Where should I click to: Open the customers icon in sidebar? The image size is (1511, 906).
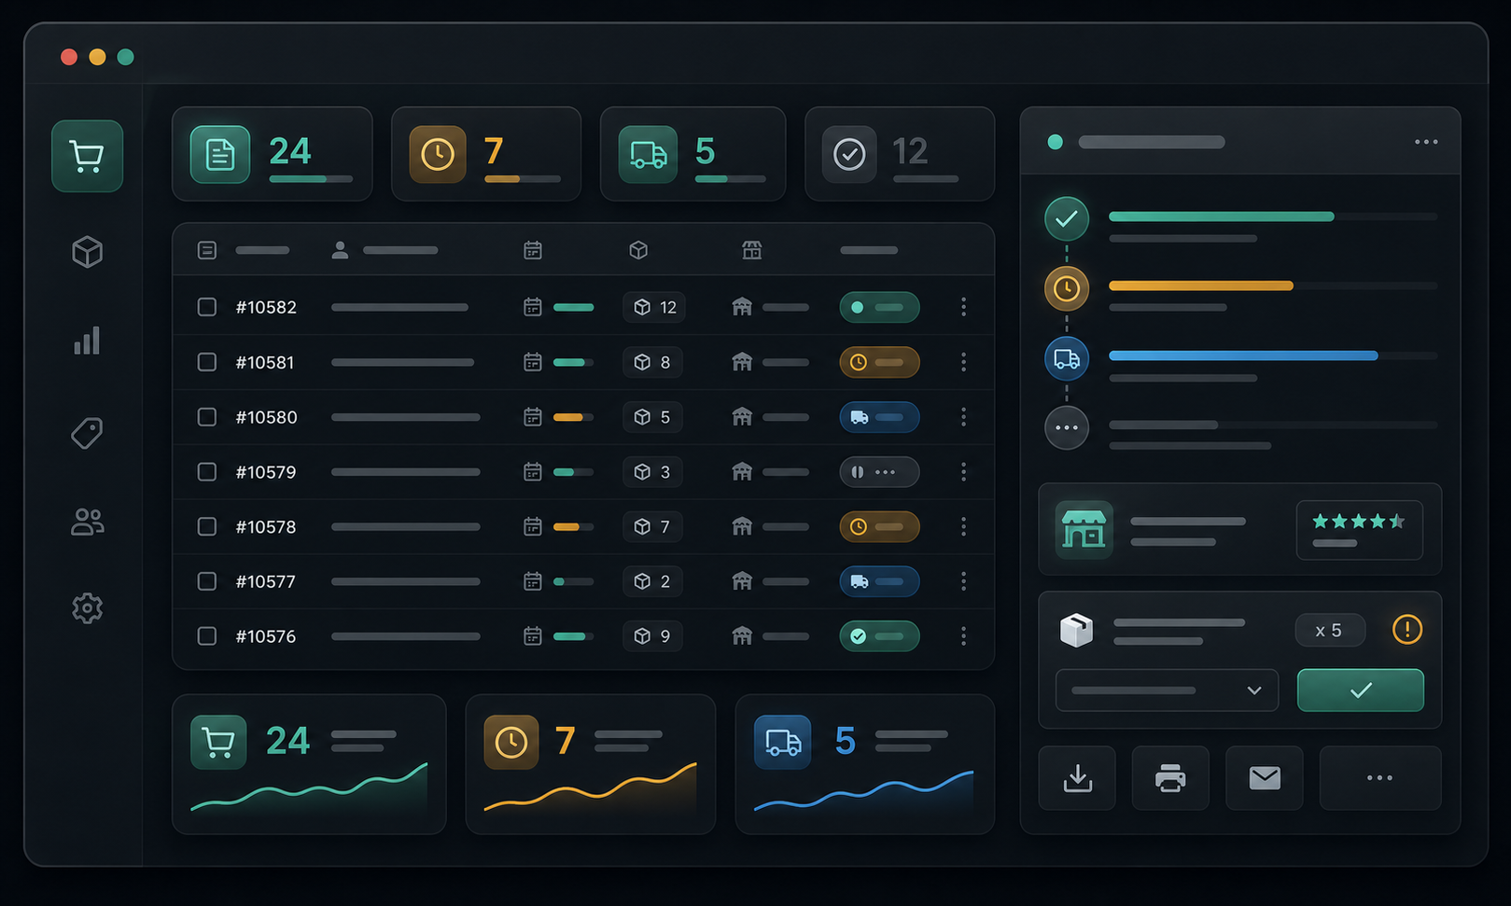tap(87, 522)
